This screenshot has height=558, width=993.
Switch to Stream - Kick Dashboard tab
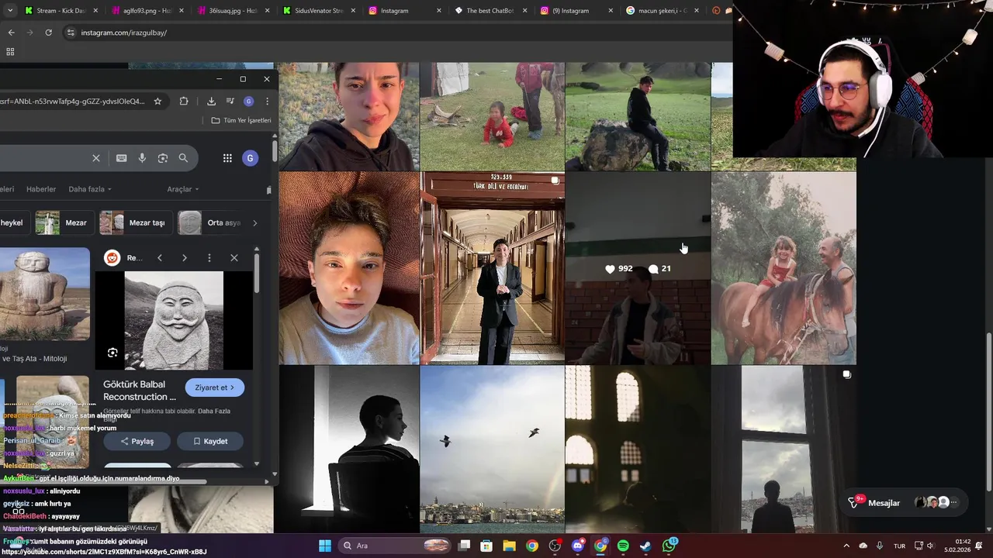[60, 11]
